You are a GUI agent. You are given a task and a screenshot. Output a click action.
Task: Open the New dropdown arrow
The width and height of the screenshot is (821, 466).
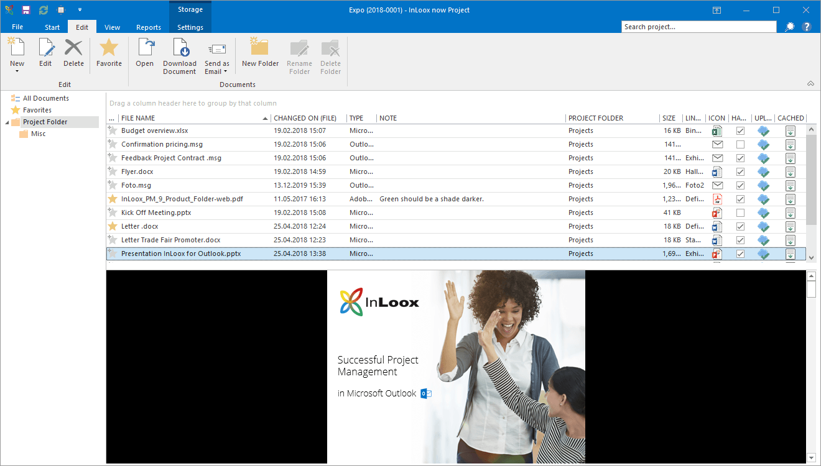click(x=17, y=71)
